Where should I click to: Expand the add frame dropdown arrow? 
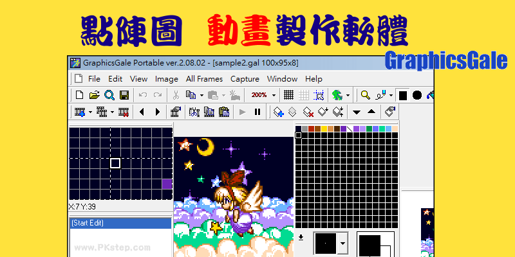[90, 112]
